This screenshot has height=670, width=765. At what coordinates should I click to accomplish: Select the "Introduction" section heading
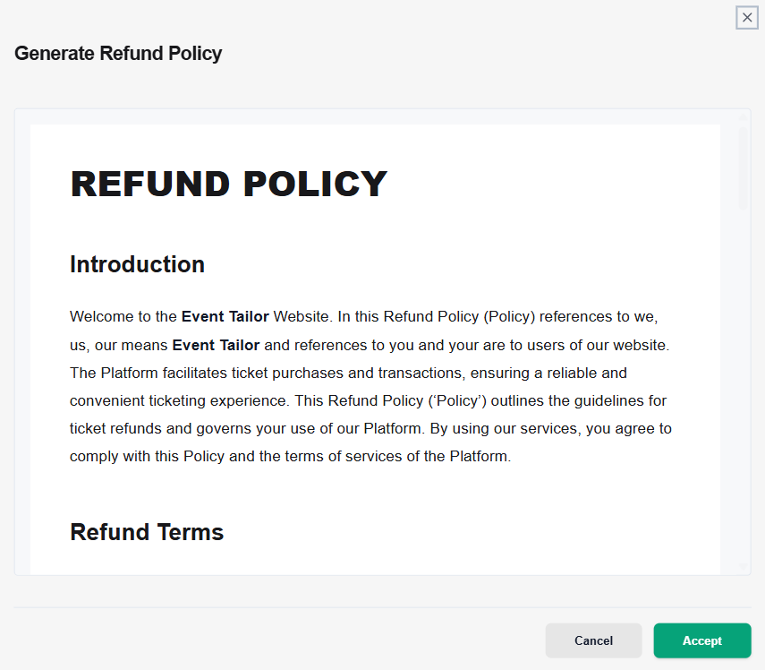(137, 264)
